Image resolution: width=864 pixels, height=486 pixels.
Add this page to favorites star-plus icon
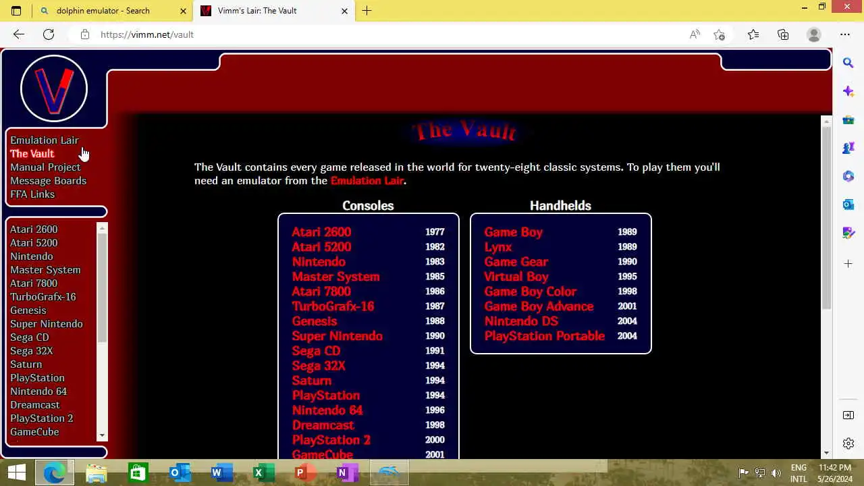[720, 34]
